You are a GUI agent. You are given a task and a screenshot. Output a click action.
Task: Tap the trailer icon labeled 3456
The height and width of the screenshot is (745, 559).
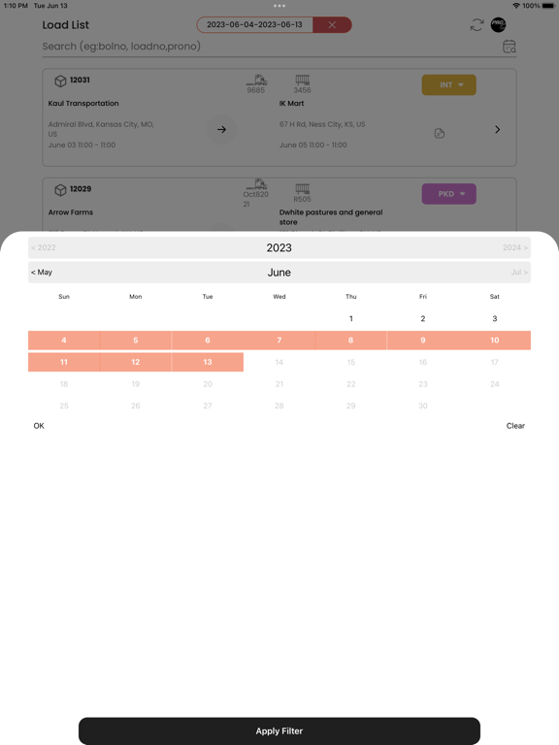[x=303, y=80]
